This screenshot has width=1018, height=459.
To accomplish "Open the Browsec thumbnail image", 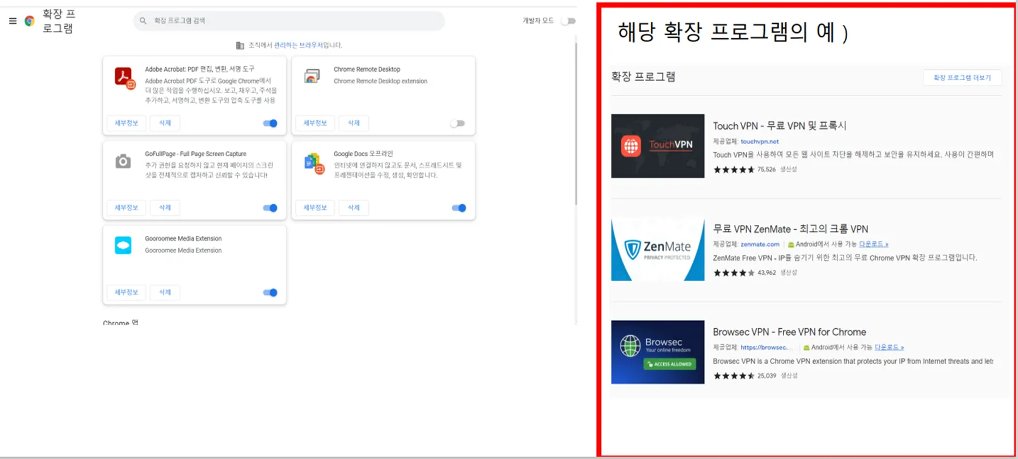I will point(658,352).
